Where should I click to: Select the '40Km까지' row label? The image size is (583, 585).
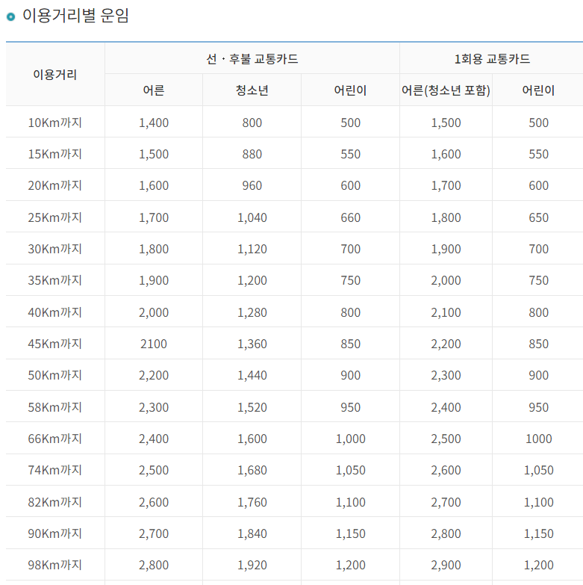point(55,312)
